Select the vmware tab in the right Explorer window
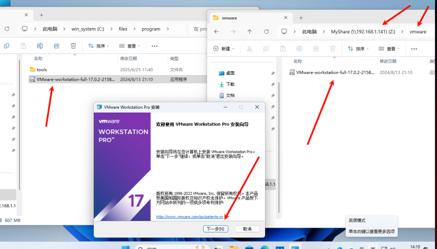The image size is (437, 249). 250,18
